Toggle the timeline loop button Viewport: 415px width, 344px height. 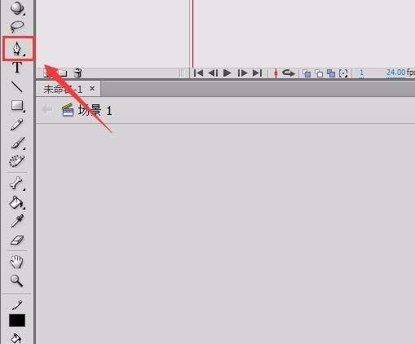tap(288, 73)
